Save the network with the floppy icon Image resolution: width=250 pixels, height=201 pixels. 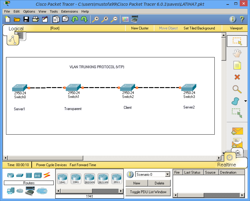[x=26, y=19]
